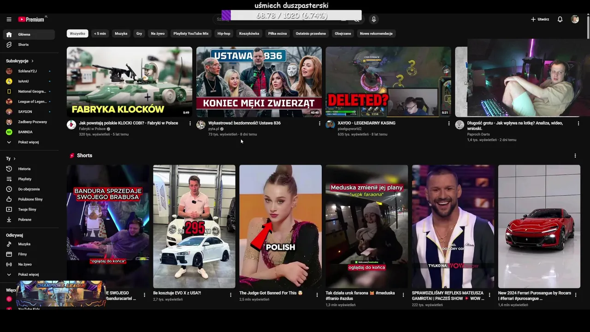Open options for Ile kosztuje EVO X short
Viewport: 590px width, 332px height.
230,295
